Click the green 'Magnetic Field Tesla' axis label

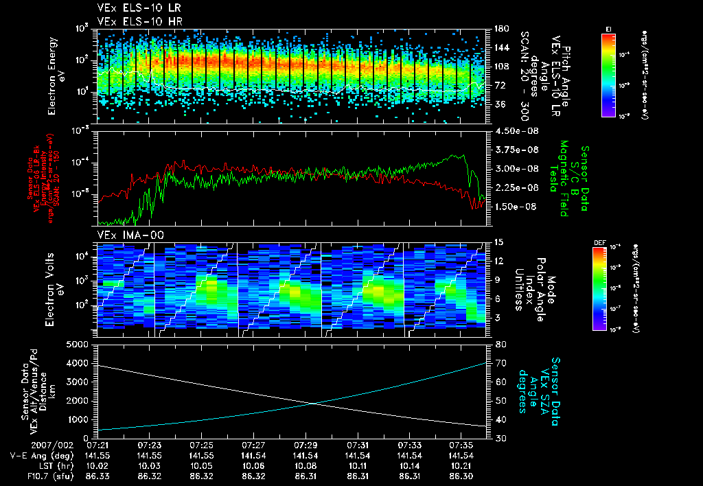click(x=559, y=178)
